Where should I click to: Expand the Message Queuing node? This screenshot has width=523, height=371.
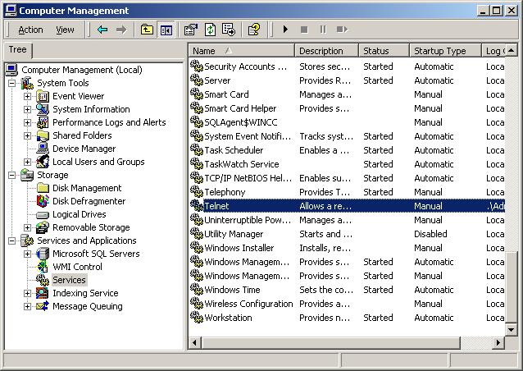tap(27, 306)
